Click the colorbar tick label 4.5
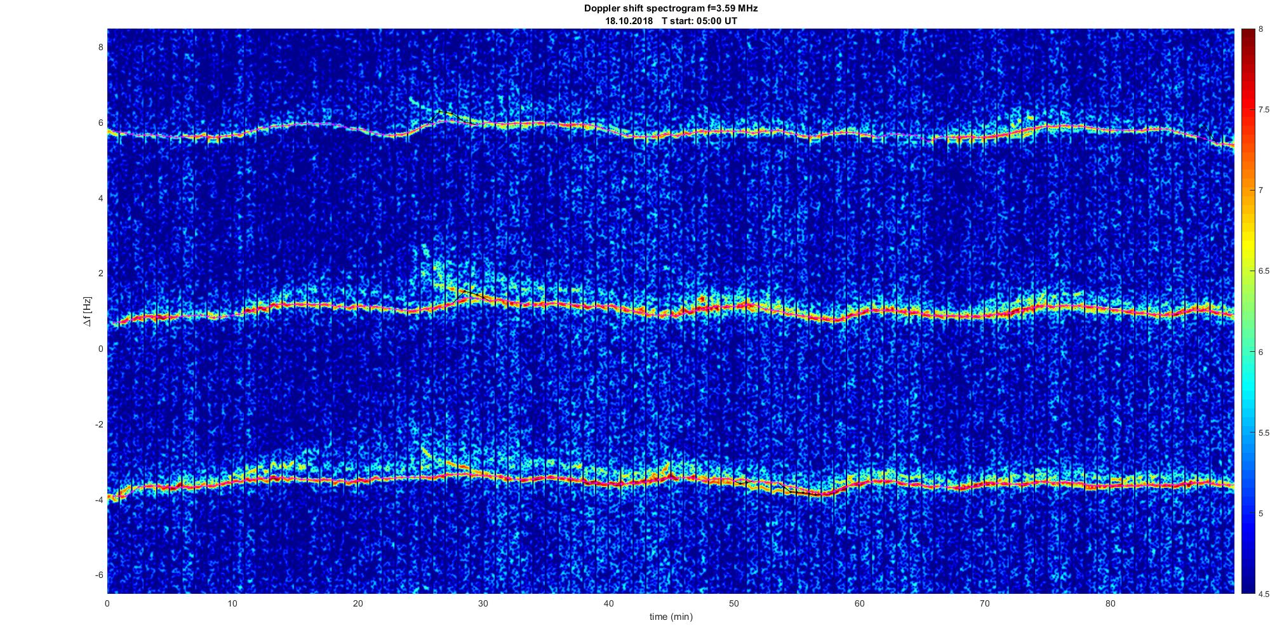The image size is (1270, 637). tap(1264, 594)
